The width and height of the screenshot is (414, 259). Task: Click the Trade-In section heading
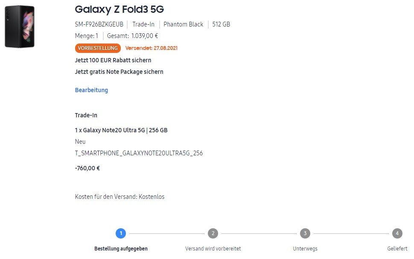point(86,115)
